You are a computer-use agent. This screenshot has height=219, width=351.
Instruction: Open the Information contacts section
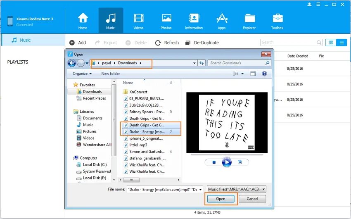194,21
